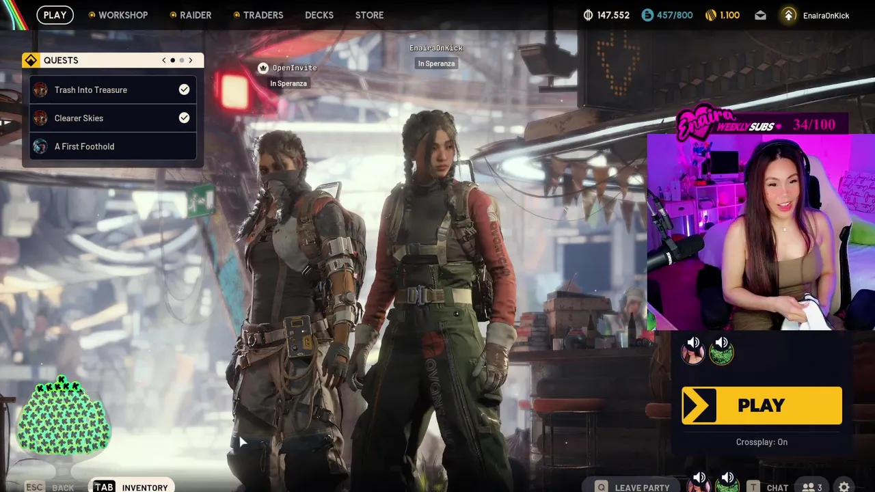Select the second Quests page dot

[x=182, y=60]
